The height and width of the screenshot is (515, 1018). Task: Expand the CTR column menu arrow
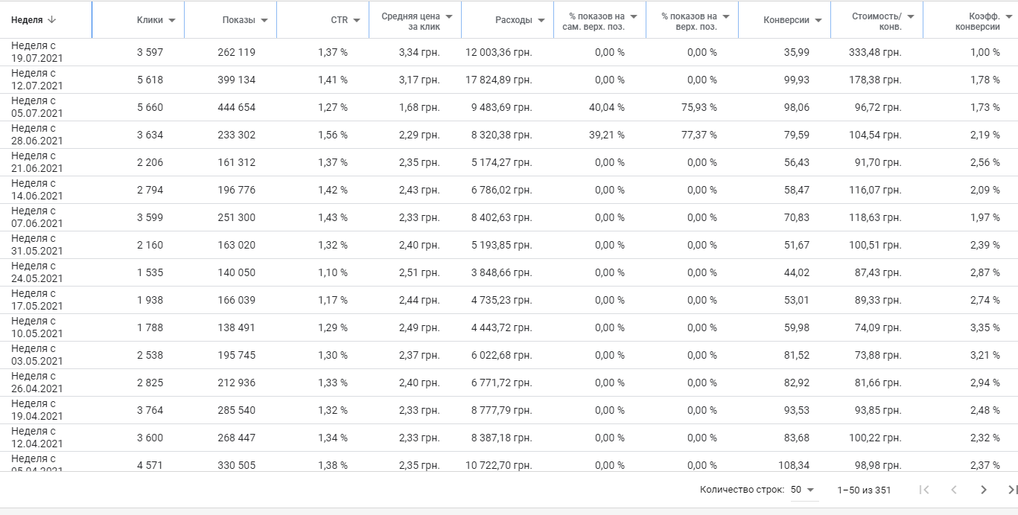click(357, 20)
